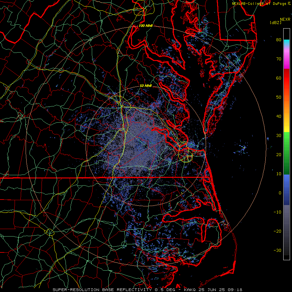The height and width of the screenshot is (292, 292).
Task: Click the 30 value on the dBZ scale
Action: pyautogui.click(x=279, y=135)
